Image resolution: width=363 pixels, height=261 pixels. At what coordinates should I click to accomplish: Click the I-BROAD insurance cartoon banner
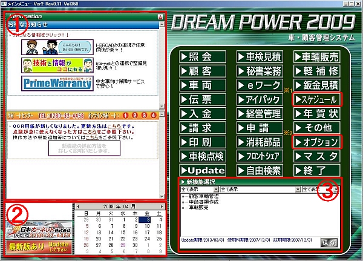point(57,47)
